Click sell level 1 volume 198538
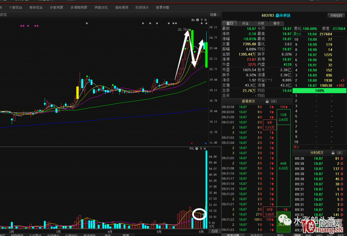This screenshot has height=236, width=347. (326, 85)
